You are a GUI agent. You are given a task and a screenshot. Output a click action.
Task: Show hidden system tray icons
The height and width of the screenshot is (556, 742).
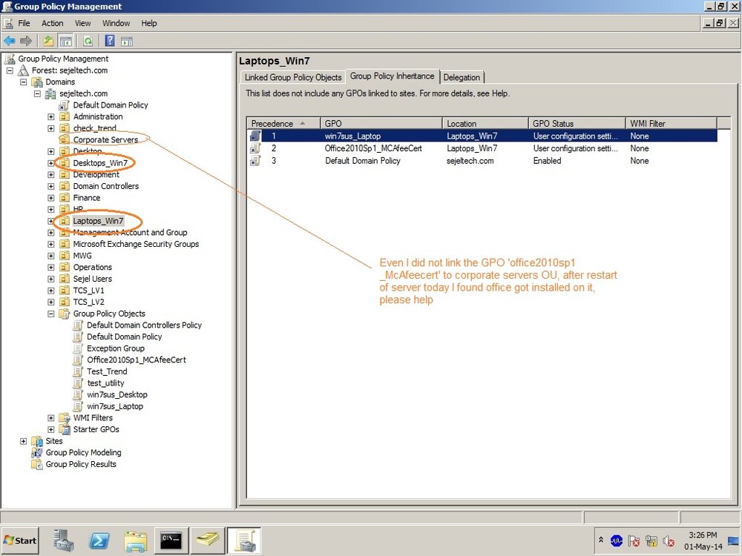pos(601,540)
